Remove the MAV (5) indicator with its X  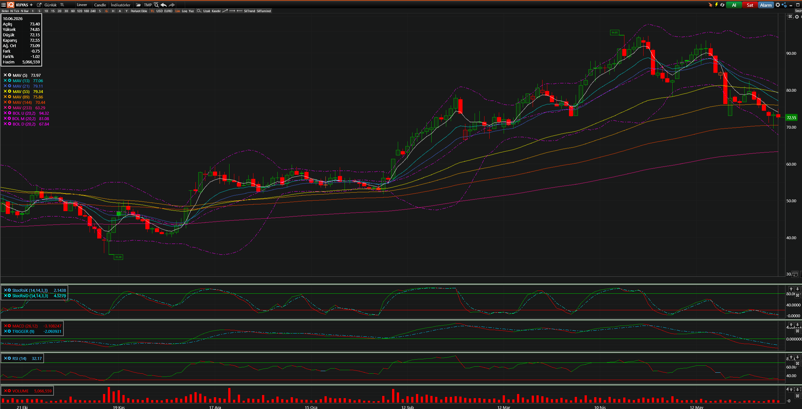pos(5,75)
